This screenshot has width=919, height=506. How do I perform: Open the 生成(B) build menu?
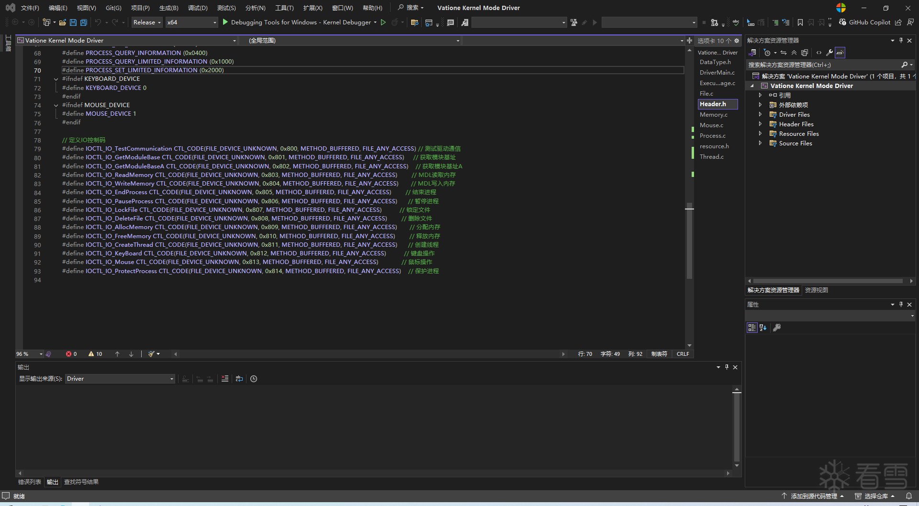tap(168, 8)
